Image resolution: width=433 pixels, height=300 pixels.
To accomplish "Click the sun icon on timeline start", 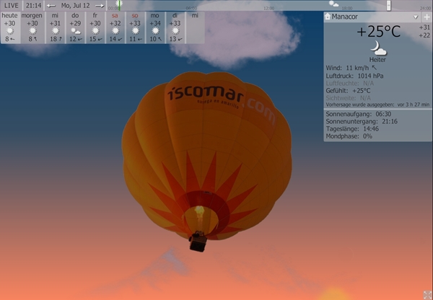I will click(119, 2).
